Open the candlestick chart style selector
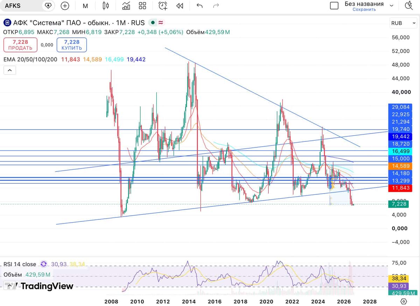420x306 pixels. point(106,6)
